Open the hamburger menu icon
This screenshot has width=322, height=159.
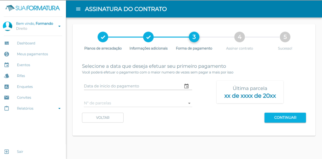pos(78,9)
